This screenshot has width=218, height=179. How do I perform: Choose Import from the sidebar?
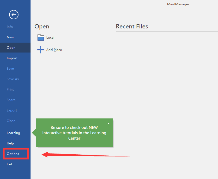[x=12, y=58]
